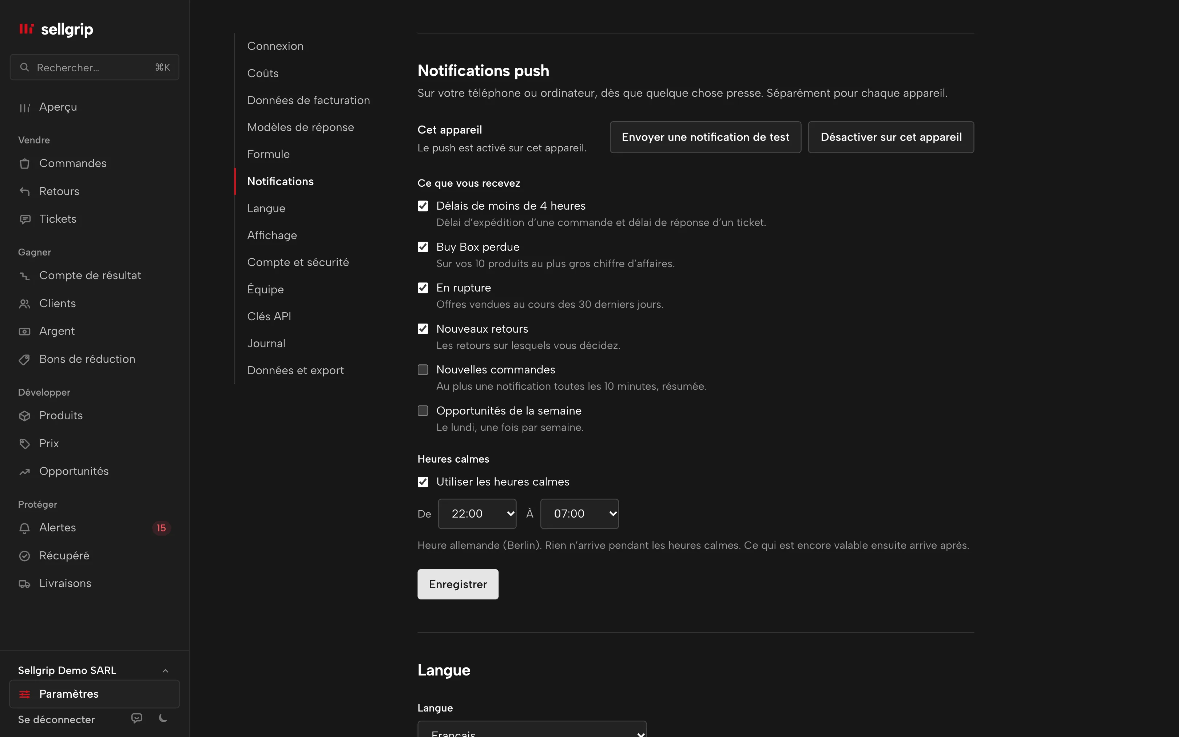Image resolution: width=1179 pixels, height=737 pixels.
Task: Click the Clients people icon
Action: [x=24, y=304]
